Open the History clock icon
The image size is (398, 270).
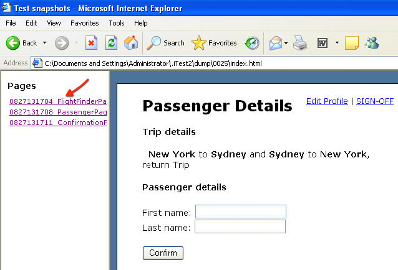click(x=252, y=43)
